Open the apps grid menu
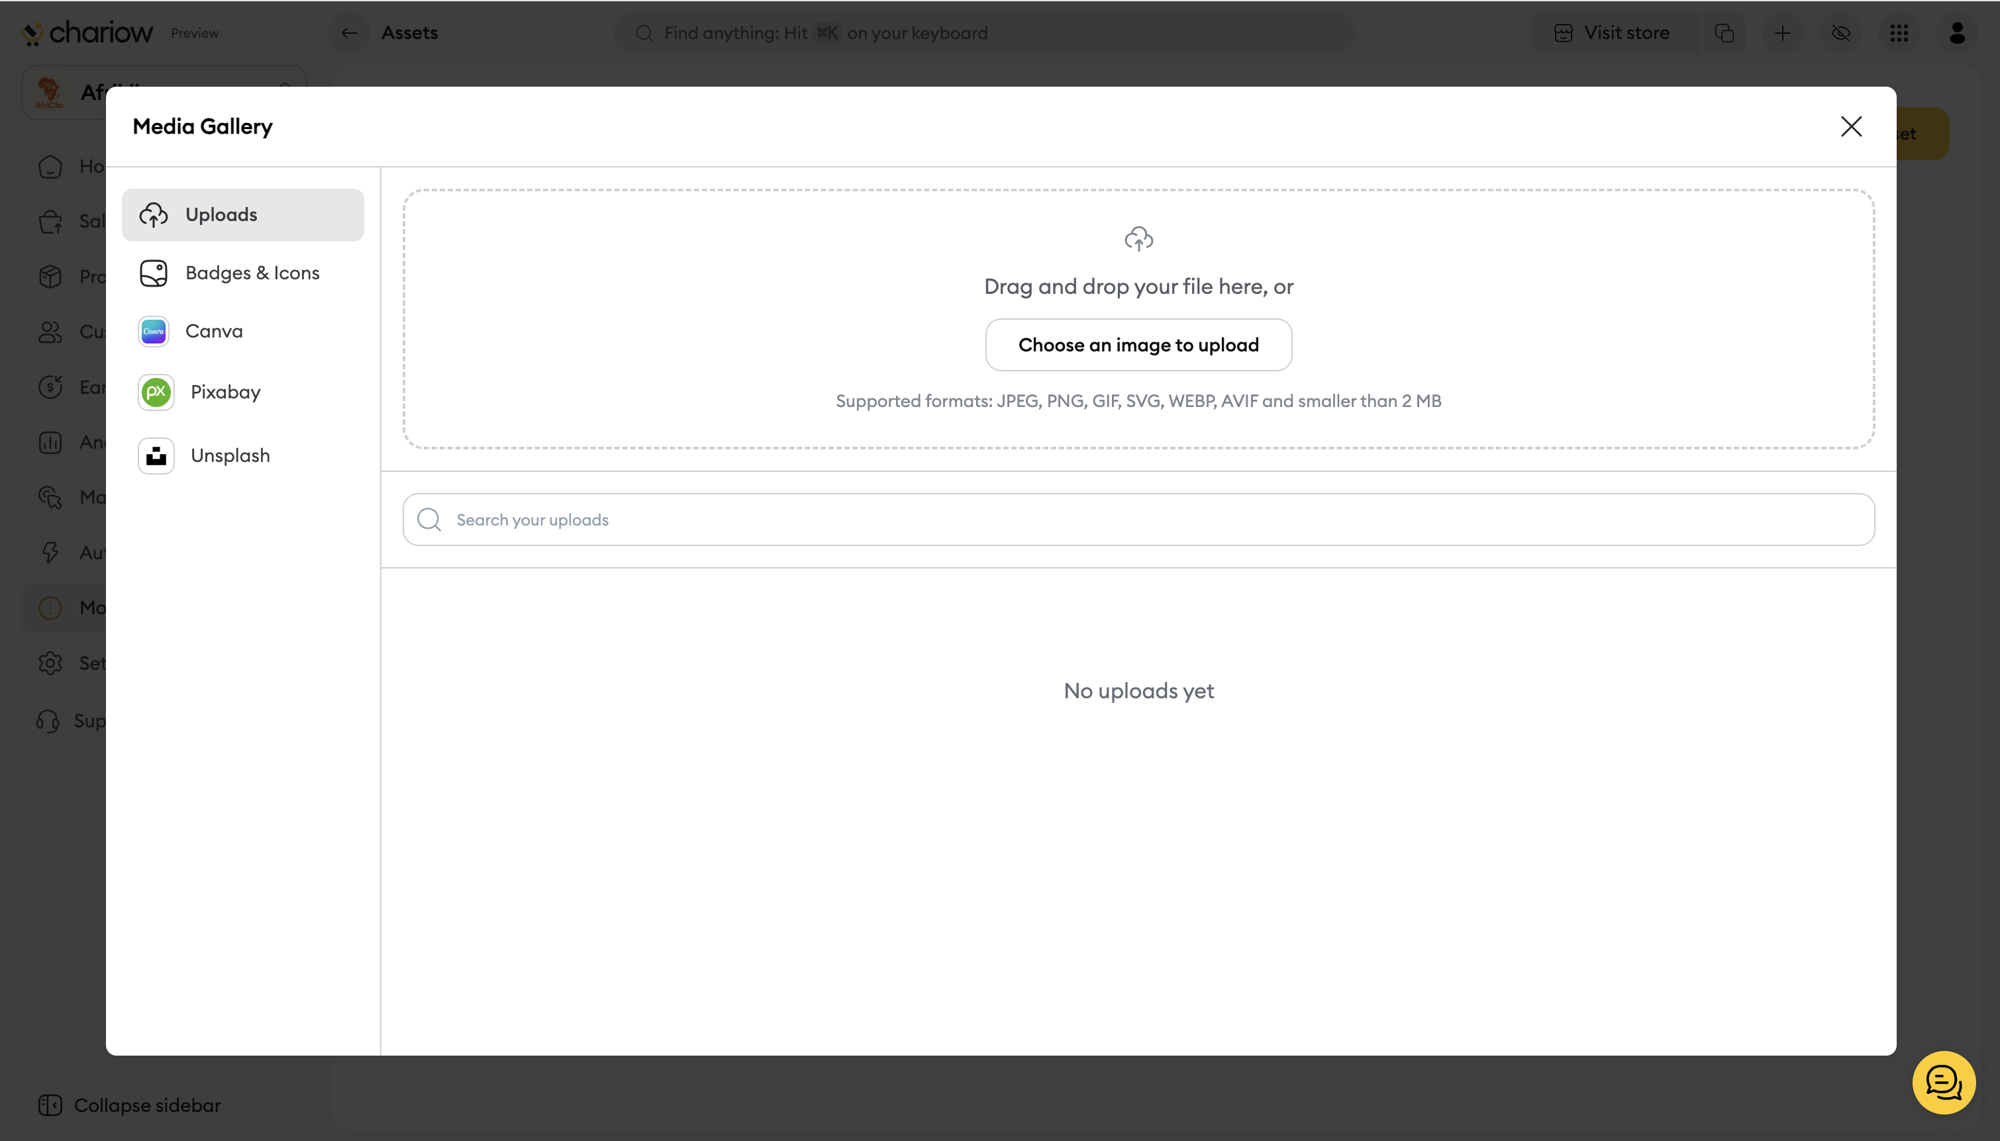2000x1141 pixels. coord(1898,33)
